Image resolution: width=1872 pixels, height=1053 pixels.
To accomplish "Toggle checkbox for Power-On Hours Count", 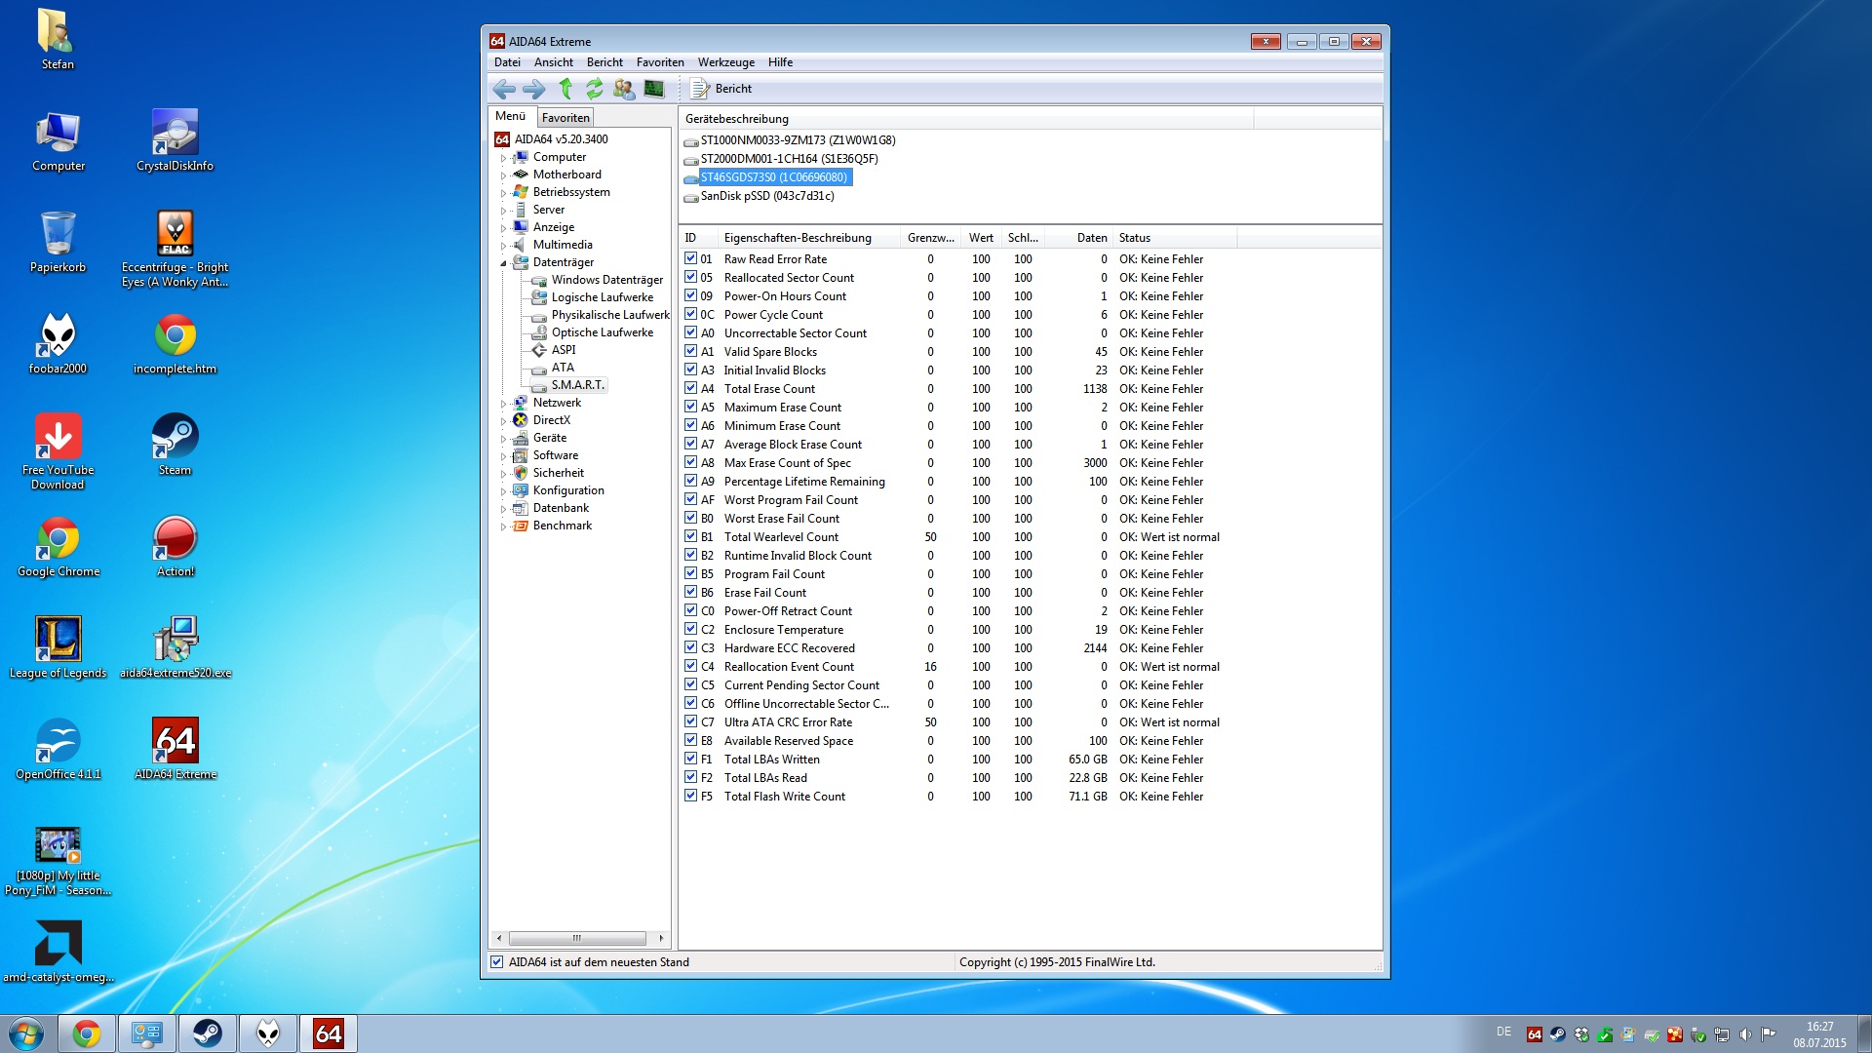I will [x=690, y=295].
